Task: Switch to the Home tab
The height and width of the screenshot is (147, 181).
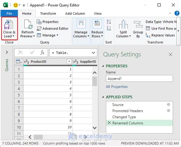Action: pos(27,13)
